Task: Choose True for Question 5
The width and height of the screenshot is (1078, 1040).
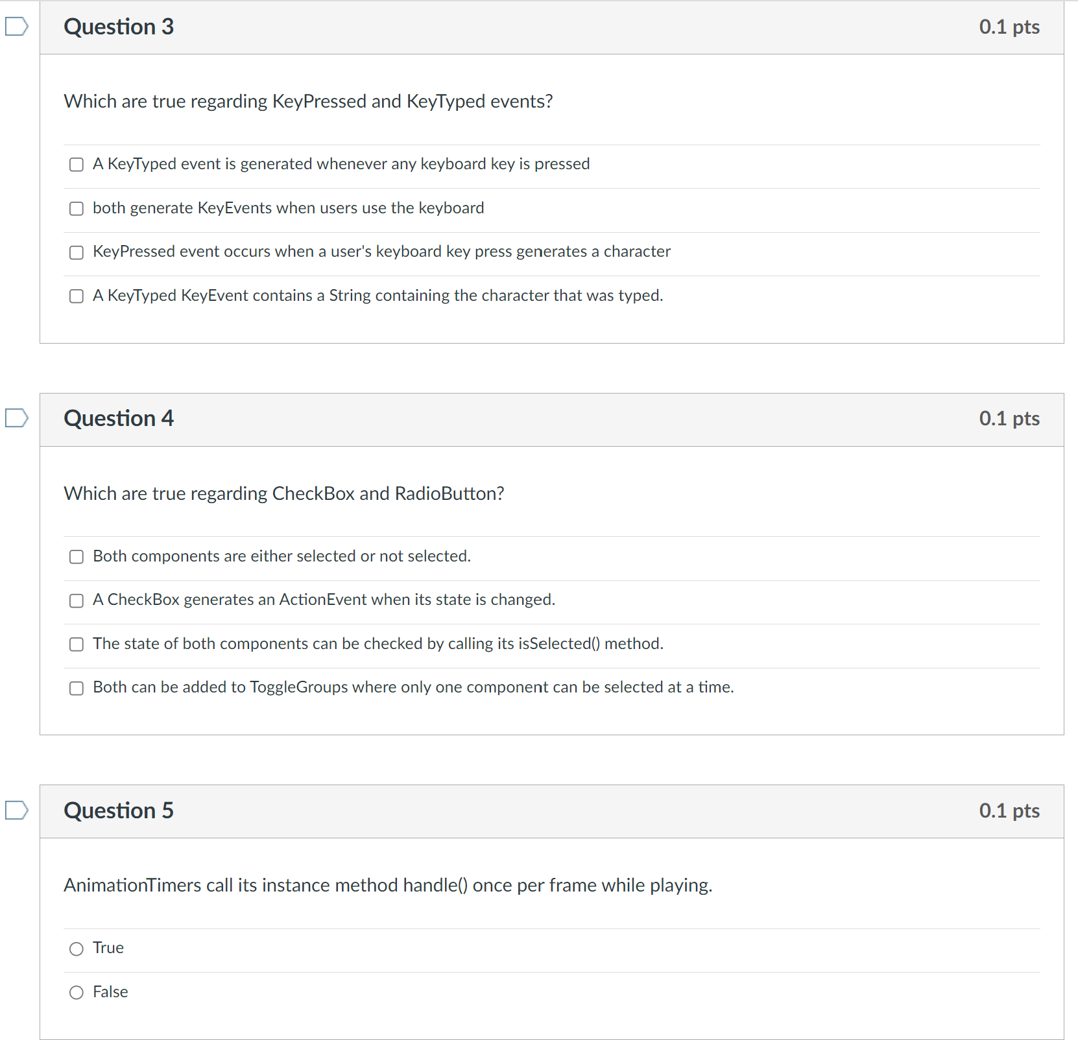Action: point(77,949)
